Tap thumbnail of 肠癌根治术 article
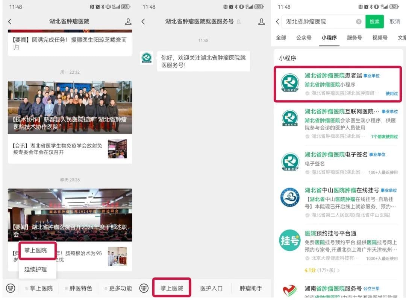This screenshot has height=300, width=406. click(x=117, y=256)
